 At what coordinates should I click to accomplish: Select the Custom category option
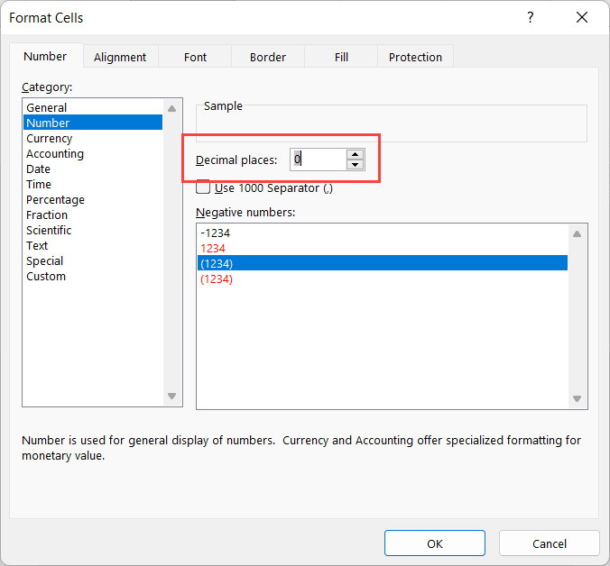(x=46, y=277)
